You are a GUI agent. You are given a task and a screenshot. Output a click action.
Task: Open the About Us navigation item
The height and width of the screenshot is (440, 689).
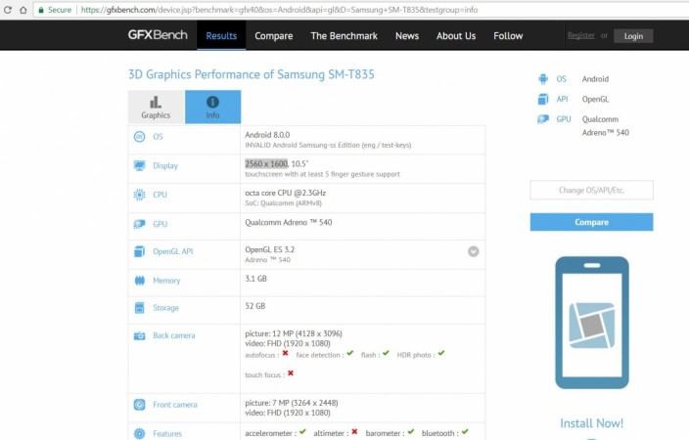pyautogui.click(x=456, y=36)
